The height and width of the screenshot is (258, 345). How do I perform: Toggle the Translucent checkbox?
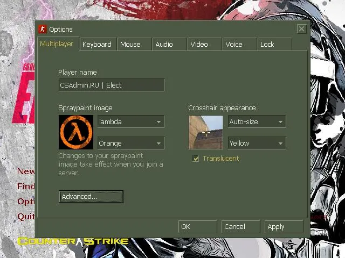click(196, 158)
